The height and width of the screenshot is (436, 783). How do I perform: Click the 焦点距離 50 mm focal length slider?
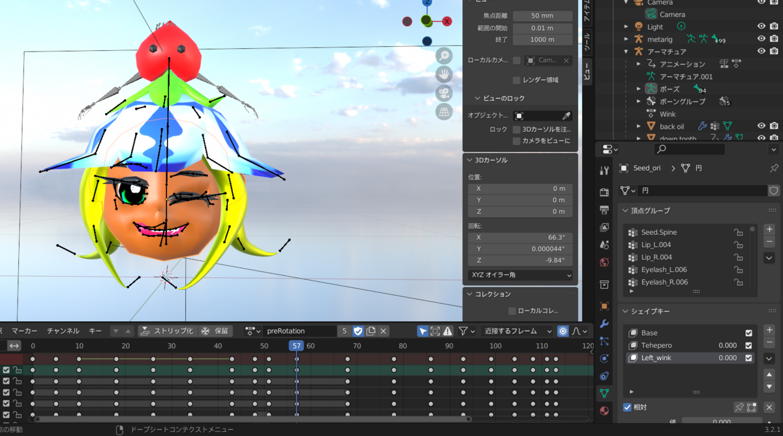pyautogui.click(x=542, y=15)
